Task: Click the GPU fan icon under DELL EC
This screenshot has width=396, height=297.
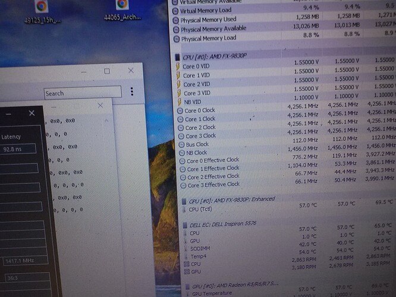Action: point(187,272)
